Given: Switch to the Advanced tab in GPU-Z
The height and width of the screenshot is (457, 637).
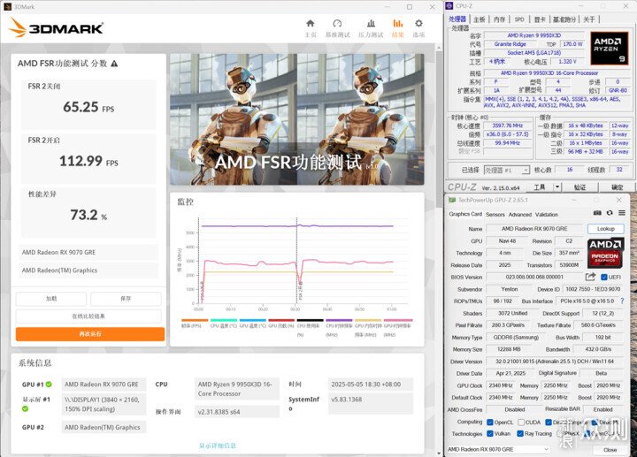Looking at the screenshot, I should tap(520, 214).
